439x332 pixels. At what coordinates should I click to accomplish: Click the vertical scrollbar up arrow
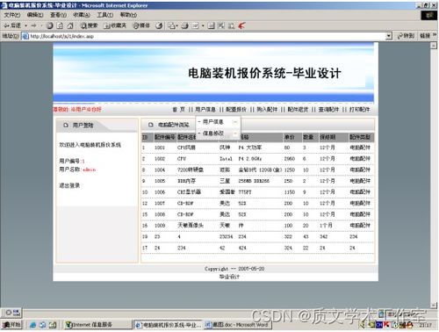(434, 46)
